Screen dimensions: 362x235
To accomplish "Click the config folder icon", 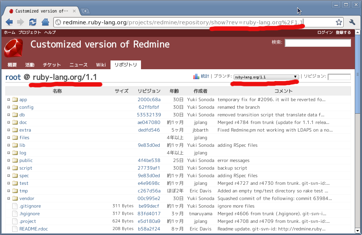I will tap(15, 107).
